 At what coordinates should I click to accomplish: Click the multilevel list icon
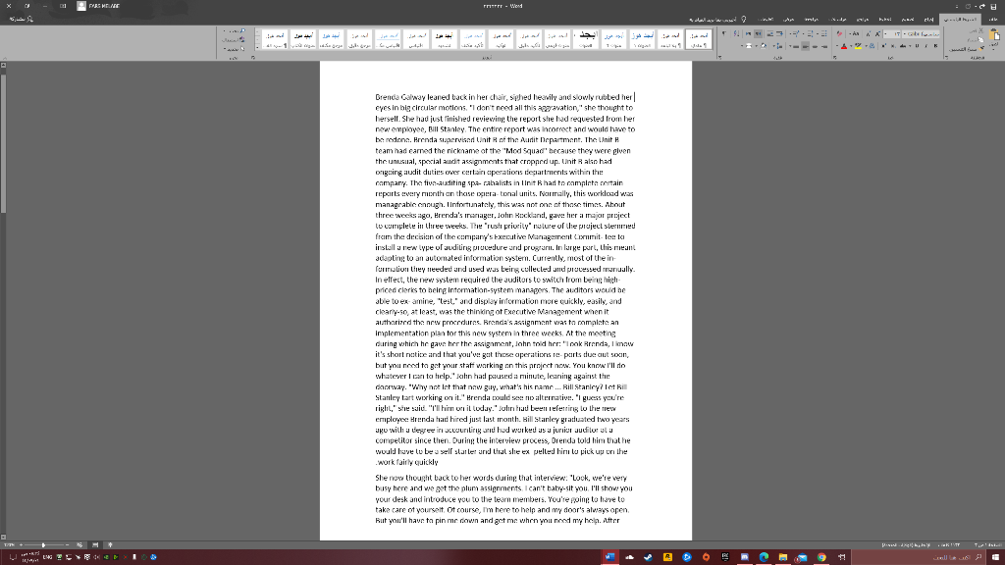796,34
